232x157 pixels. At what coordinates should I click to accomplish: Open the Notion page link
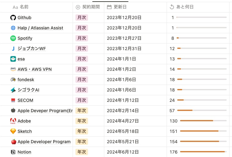click(24, 152)
